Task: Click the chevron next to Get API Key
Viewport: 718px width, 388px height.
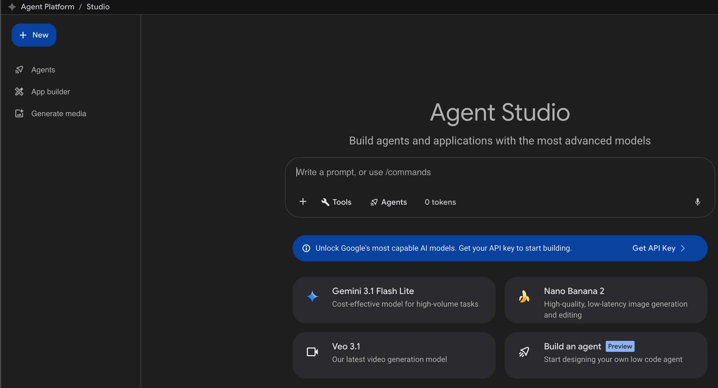Action: 683,248
